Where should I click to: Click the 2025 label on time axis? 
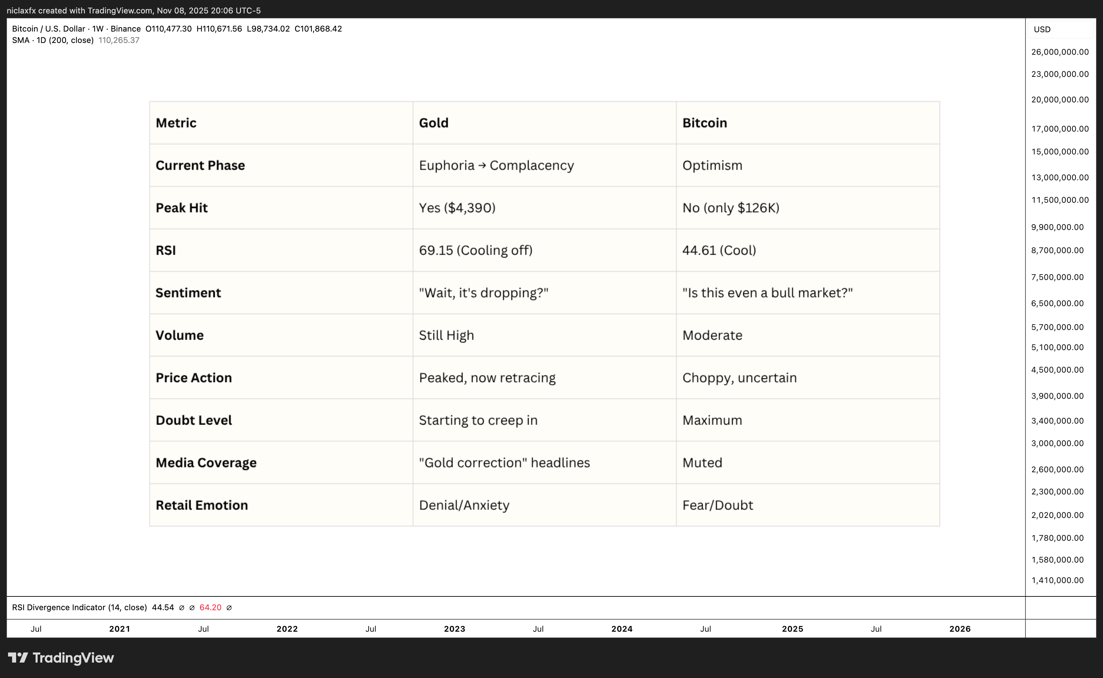coord(793,629)
